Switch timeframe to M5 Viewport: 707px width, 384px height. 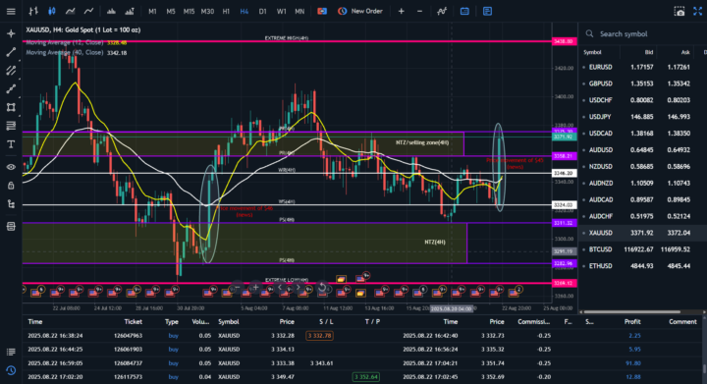pyautogui.click(x=171, y=11)
